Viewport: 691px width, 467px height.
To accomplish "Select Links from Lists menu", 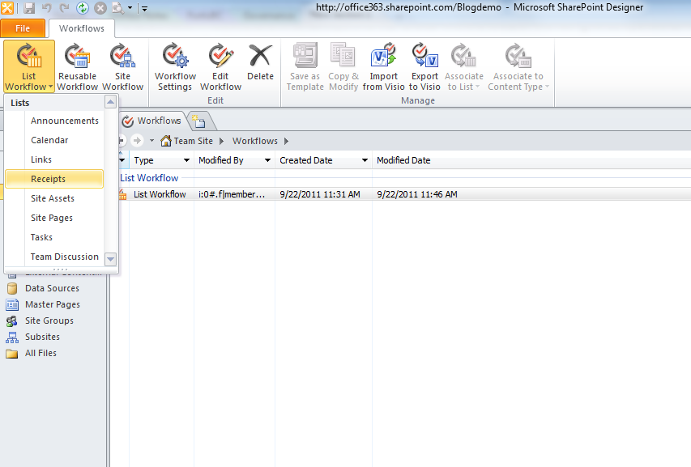I will pyautogui.click(x=54, y=159).
